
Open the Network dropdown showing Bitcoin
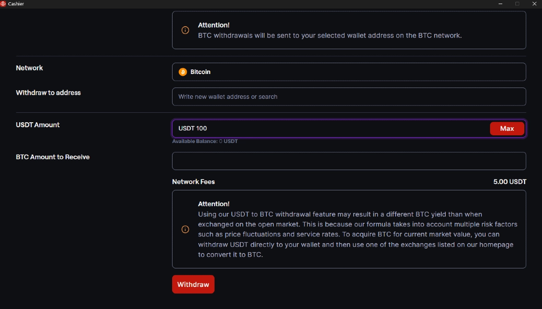pyautogui.click(x=349, y=72)
